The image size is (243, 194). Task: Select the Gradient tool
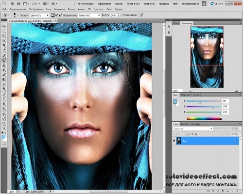click(x=4, y=80)
